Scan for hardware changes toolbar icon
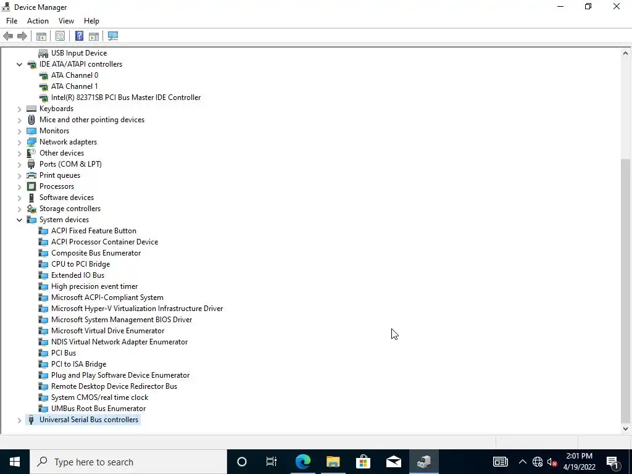The width and height of the screenshot is (632, 474). (x=113, y=36)
